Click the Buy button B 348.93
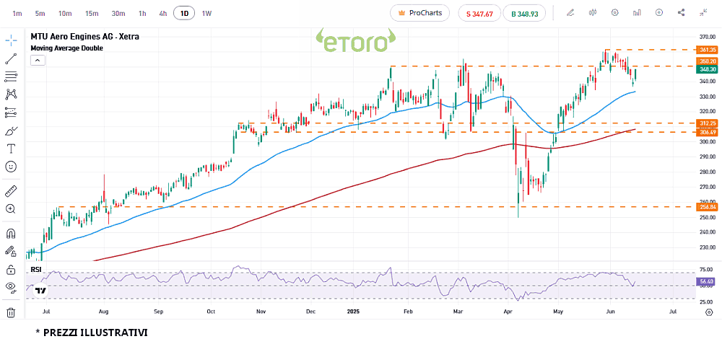The image size is (722, 339). point(524,14)
